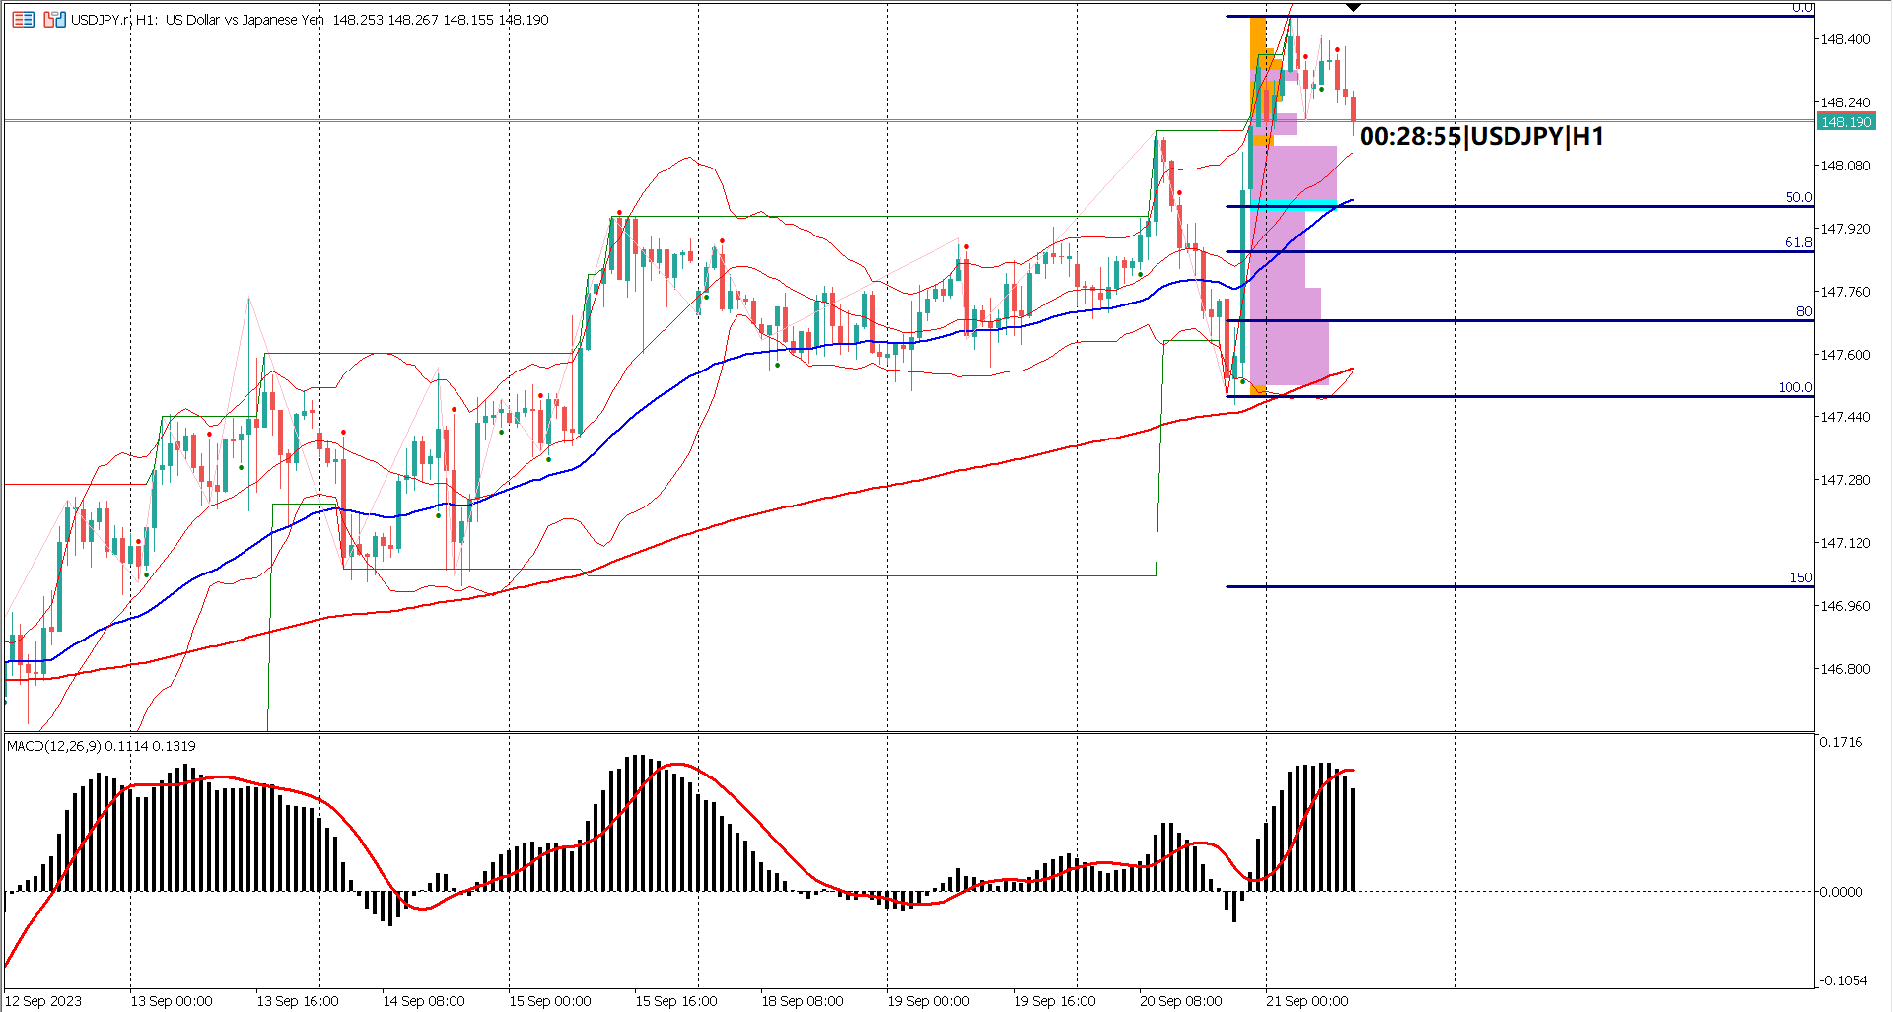Click the 12 Sep 2023 timestamp on the time axis

(x=43, y=999)
